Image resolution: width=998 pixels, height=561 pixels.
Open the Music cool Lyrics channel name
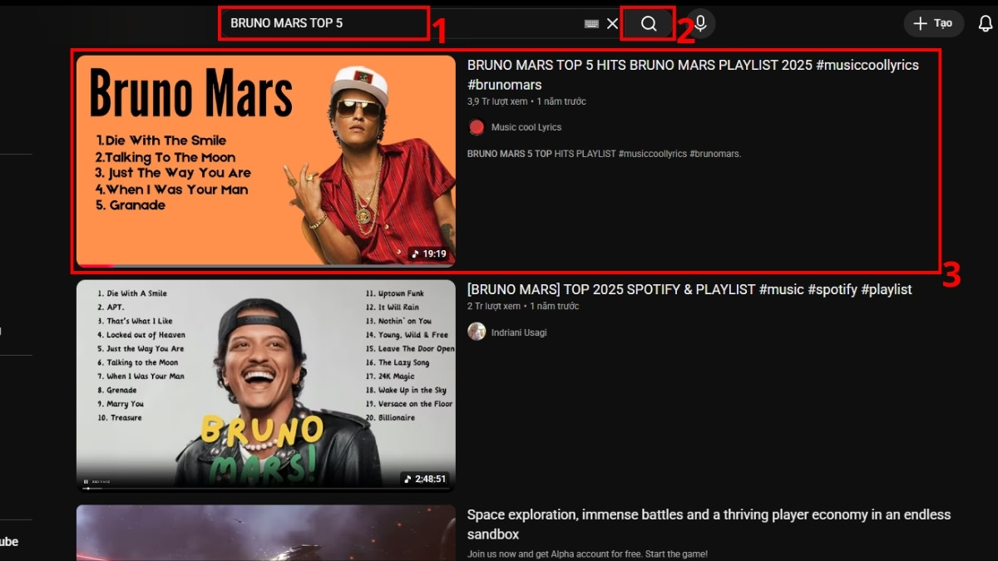pos(526,127)
